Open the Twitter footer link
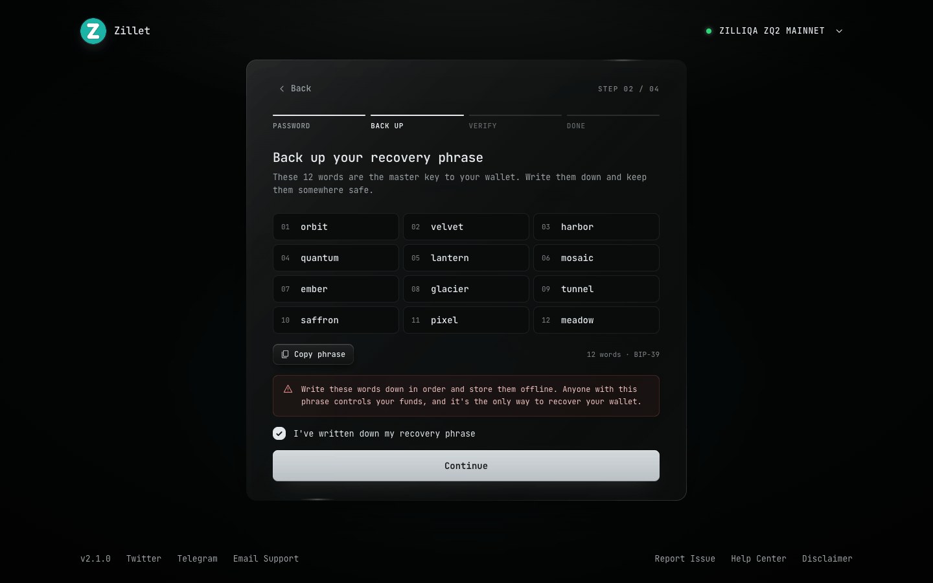This screenshot has width=933, height=583. (144, 558)
